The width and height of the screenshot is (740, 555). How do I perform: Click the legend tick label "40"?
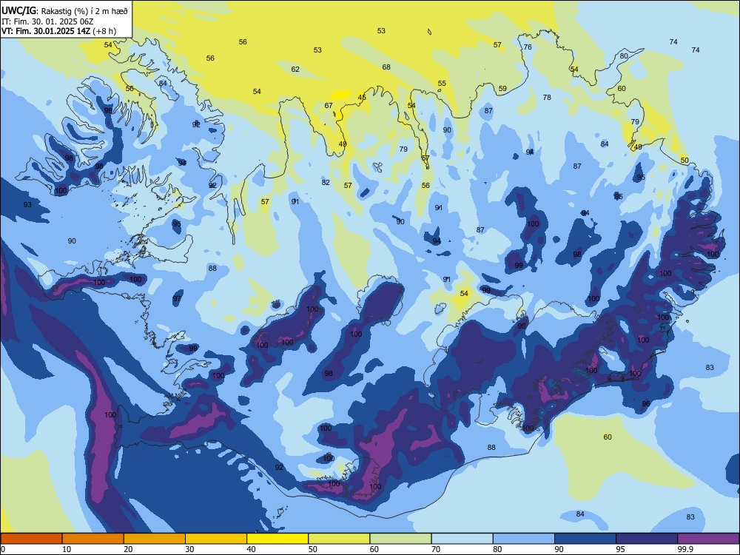click(251, 549)
